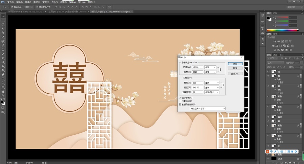Image resolution: width=304 pixels, height=164 pixels.
Task: Select the Eyedropper tool
Action: click(x=3, y=37)
